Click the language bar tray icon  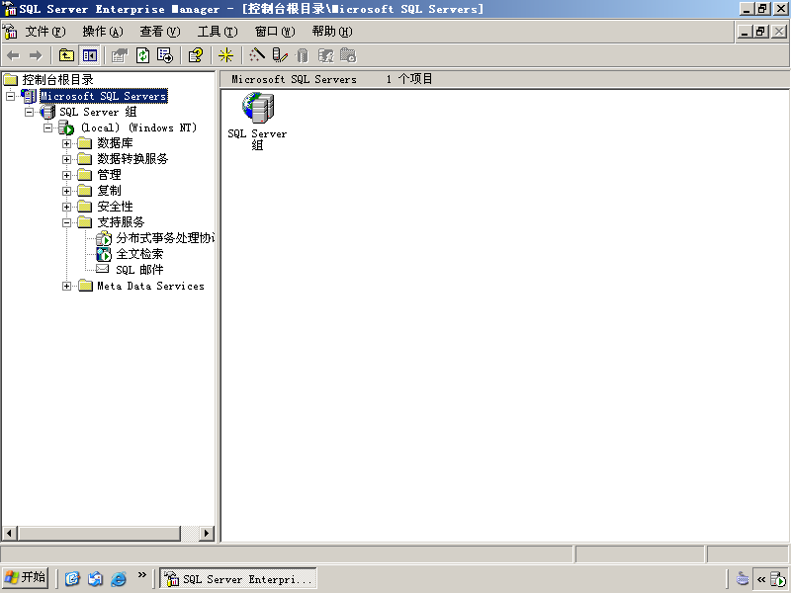[x=743, y=578]
